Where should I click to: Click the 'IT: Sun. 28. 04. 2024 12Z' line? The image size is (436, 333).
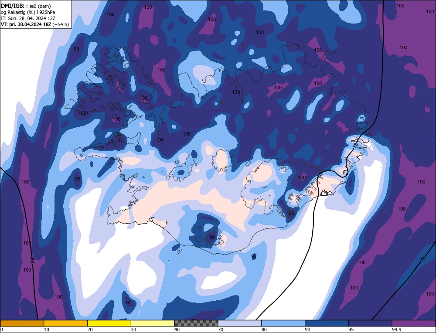pos(28,18)
